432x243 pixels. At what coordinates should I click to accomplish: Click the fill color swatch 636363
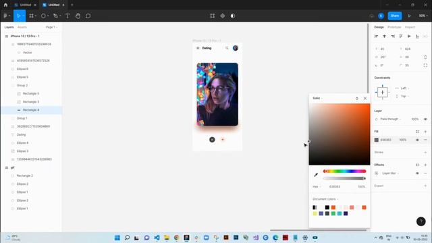[377, 140]
